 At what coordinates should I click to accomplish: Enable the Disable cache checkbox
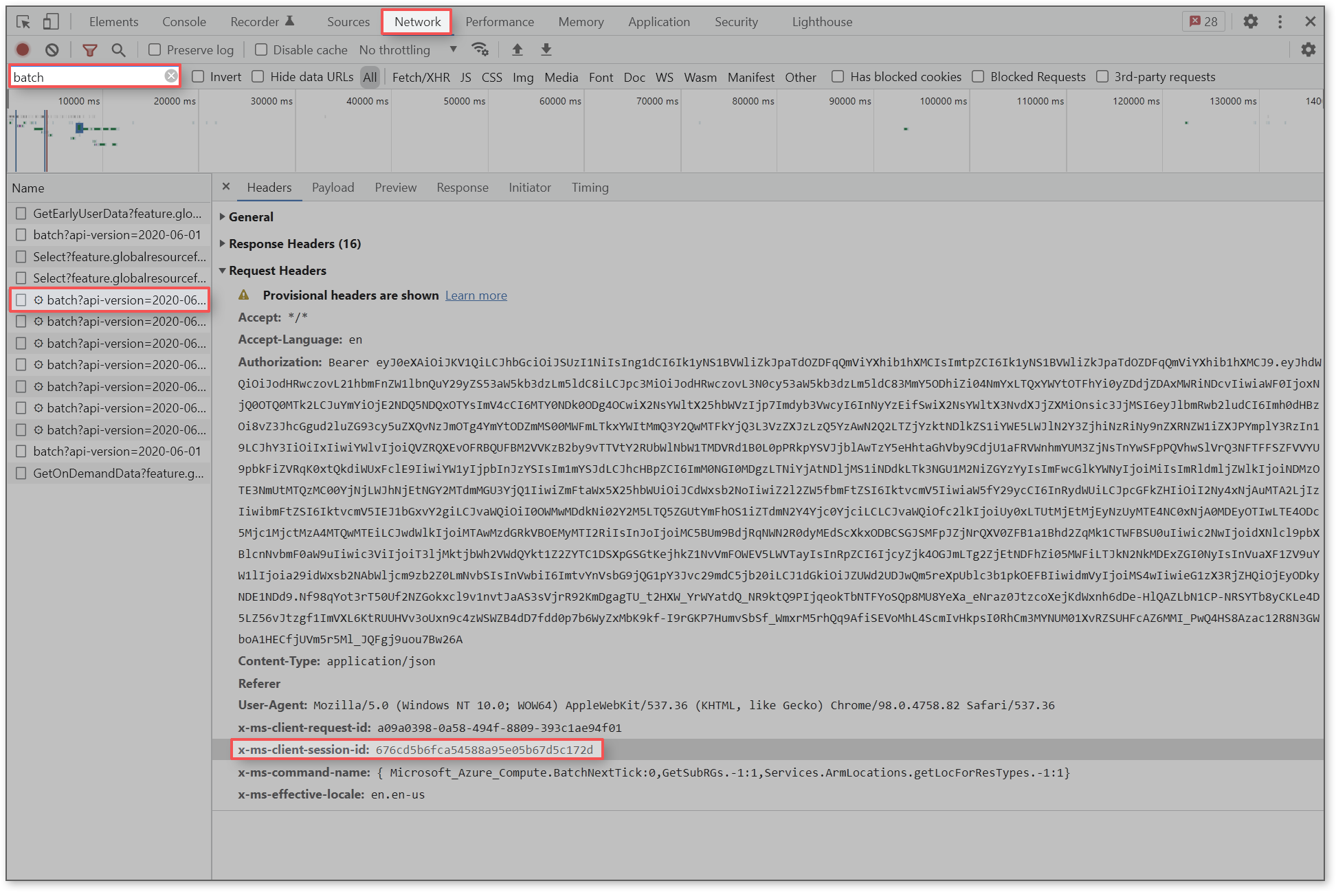pos(261,49)
